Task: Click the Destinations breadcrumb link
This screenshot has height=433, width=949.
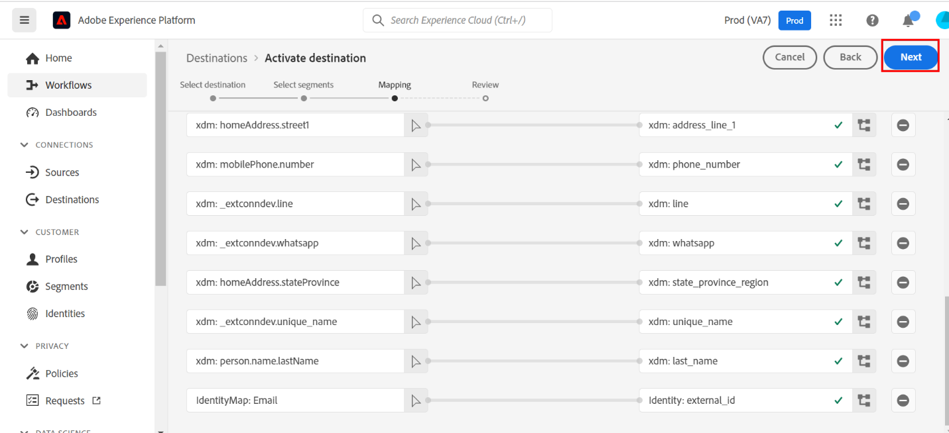Action: [217, 58]
